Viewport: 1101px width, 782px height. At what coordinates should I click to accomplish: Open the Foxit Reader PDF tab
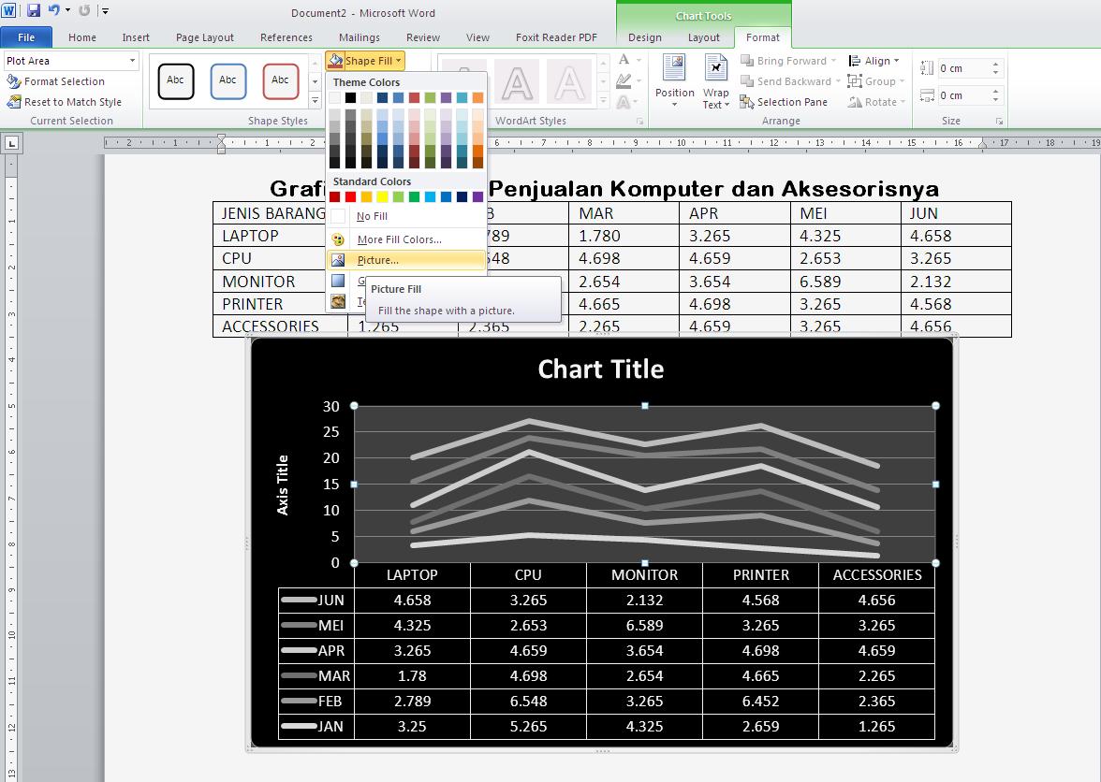pos(556,37)
